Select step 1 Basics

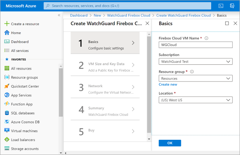105,43
